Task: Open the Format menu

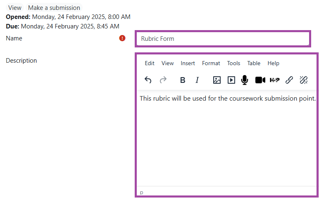Action: click(211, 64)
